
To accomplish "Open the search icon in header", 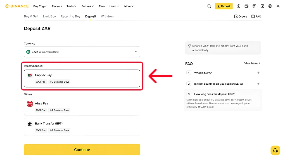I will [x=209, y=6].
